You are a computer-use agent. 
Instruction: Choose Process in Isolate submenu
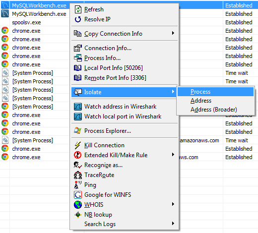click(x=215, y=92)
